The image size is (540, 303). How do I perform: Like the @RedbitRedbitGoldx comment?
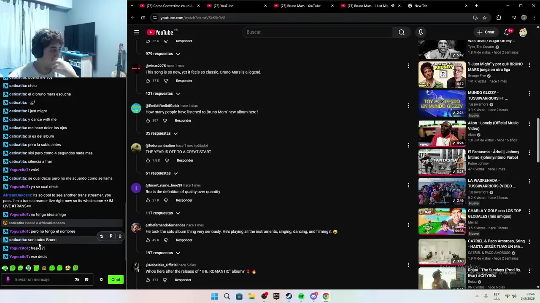(148, 121)
